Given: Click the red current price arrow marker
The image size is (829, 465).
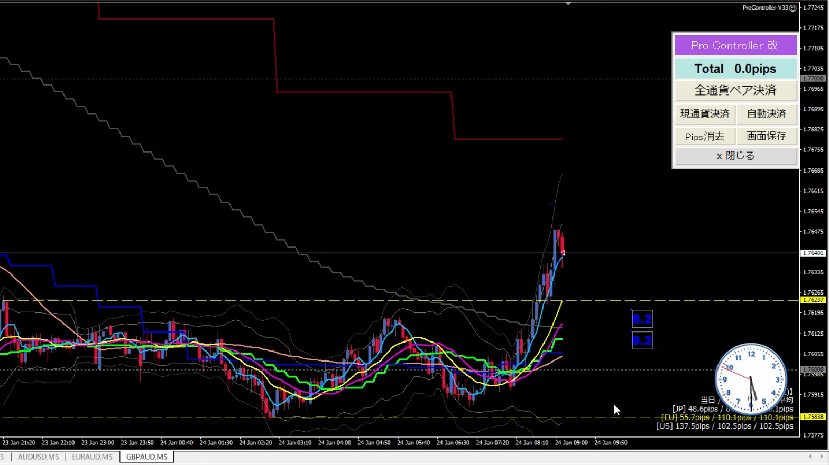Looking at the screenshot, I should (x=563, y=253).
